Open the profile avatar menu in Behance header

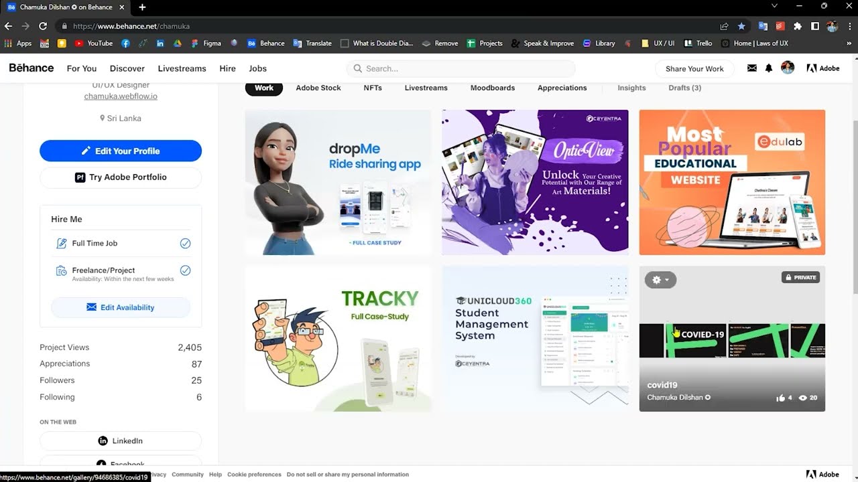tap(788, 68)
